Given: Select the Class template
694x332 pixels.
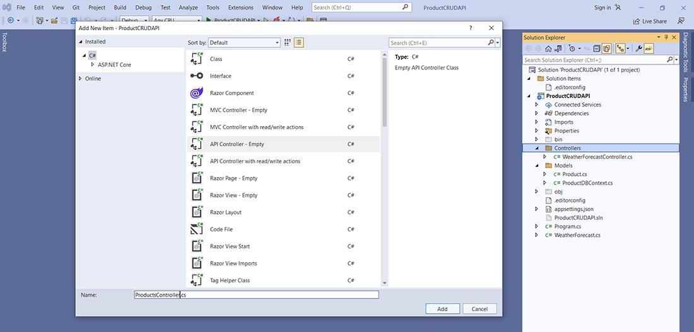Looking at the screenshot, I should [x=283, y=59].
